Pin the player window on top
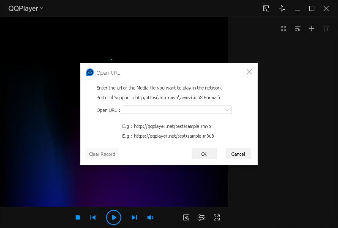The image size is (338, 228). pos(282,8)
